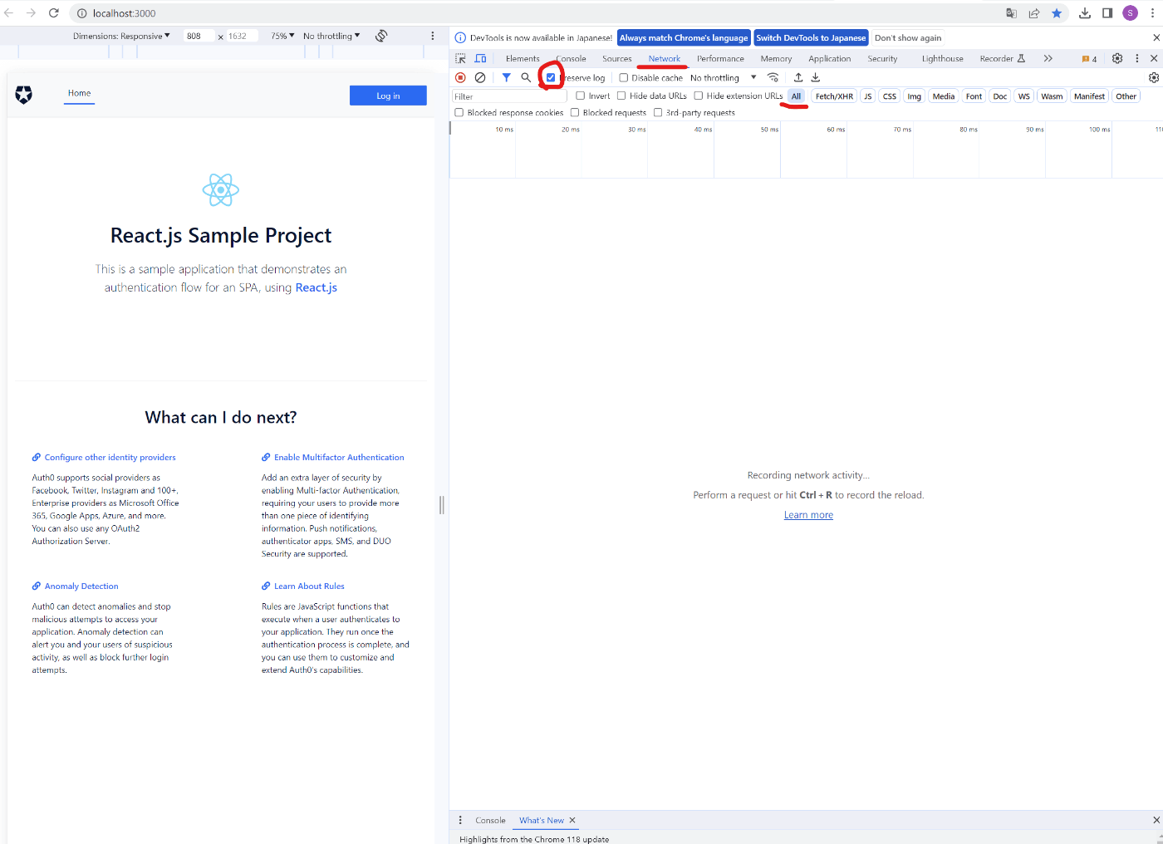Image resolution: width=1163 pixels, height=844 pixels.
Task: Open the network search magnifier
Action: pyautogui.click(x=526, y=77)
